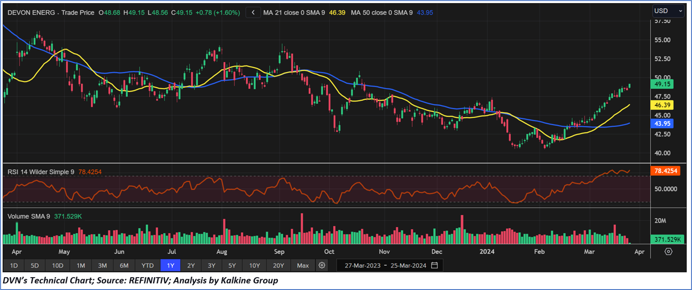Select the YTD range
This screenshot has width=692, height=290.
coord(148,266)
